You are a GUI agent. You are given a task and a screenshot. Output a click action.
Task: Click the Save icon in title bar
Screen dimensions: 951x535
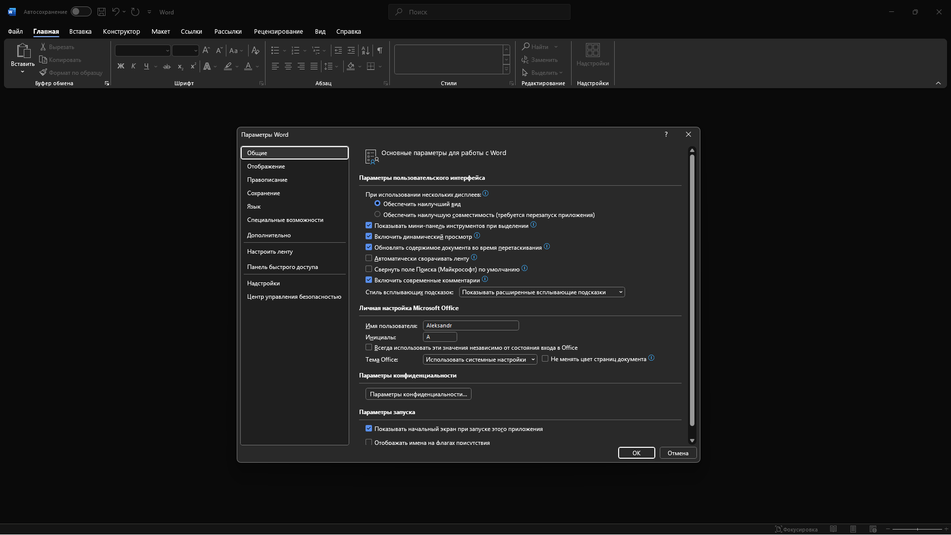102,12
